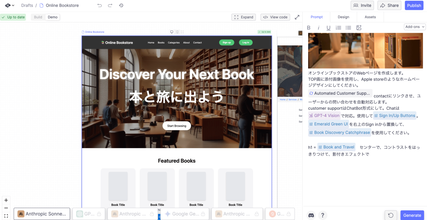Apply bold formatting in prompt editor
427x220 pixels.
(x=309, y=28)
